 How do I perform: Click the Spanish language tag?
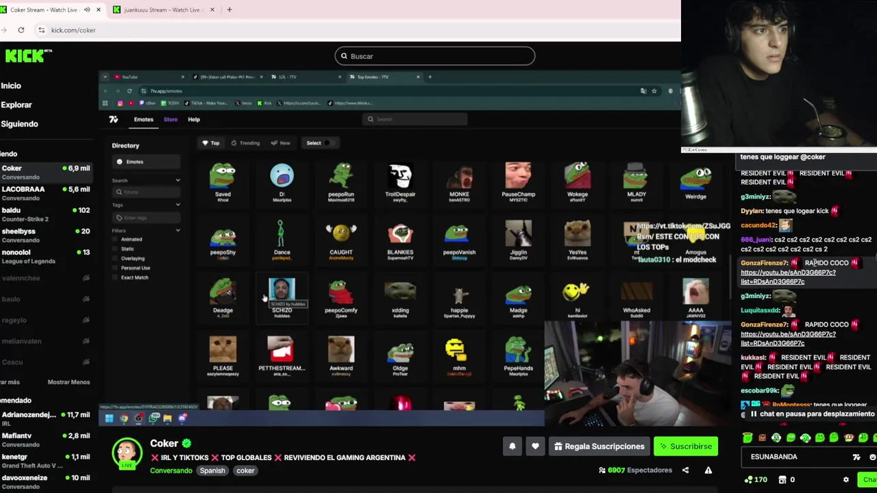coord(212,470)
